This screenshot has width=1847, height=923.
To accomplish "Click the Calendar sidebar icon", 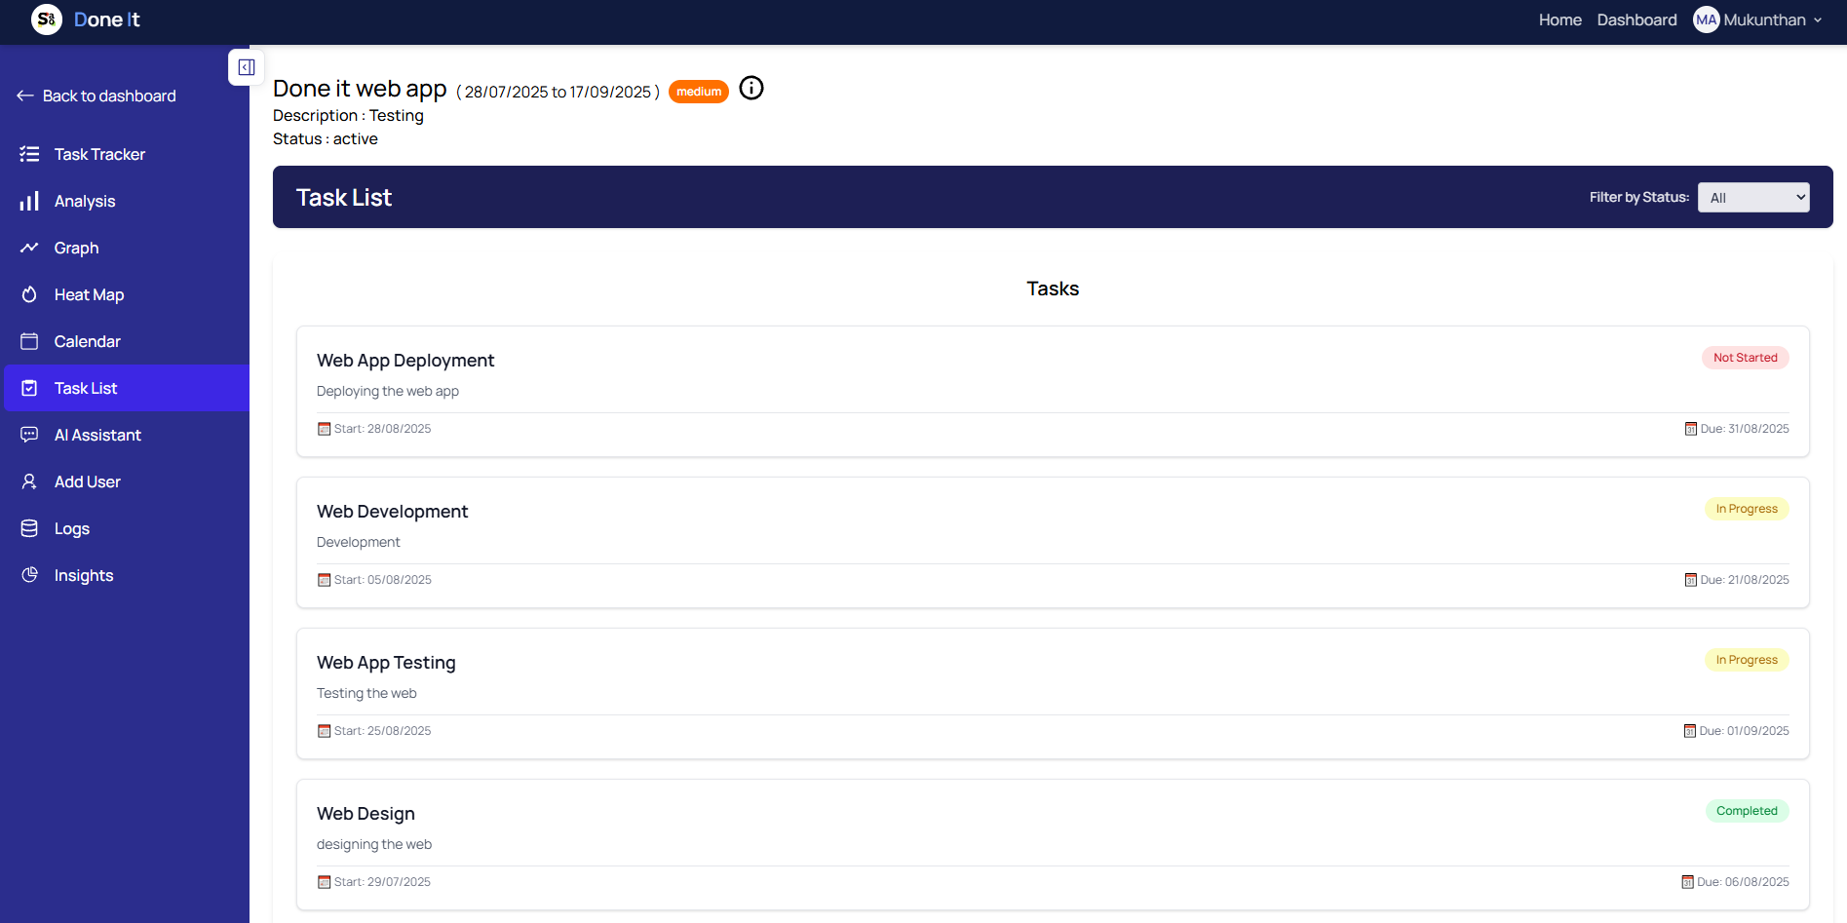I will 29,341.
